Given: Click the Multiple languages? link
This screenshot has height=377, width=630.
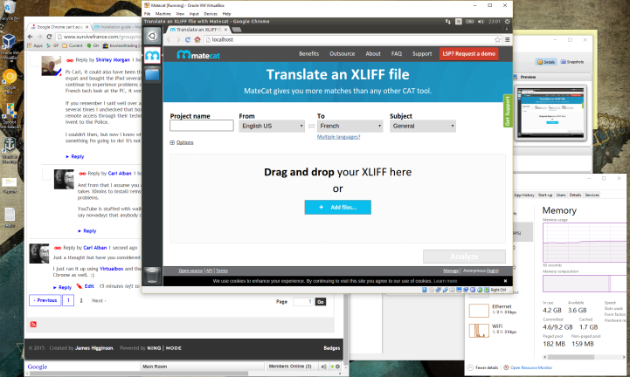Looking at the screenshot, I should click(x=339, y=137).
